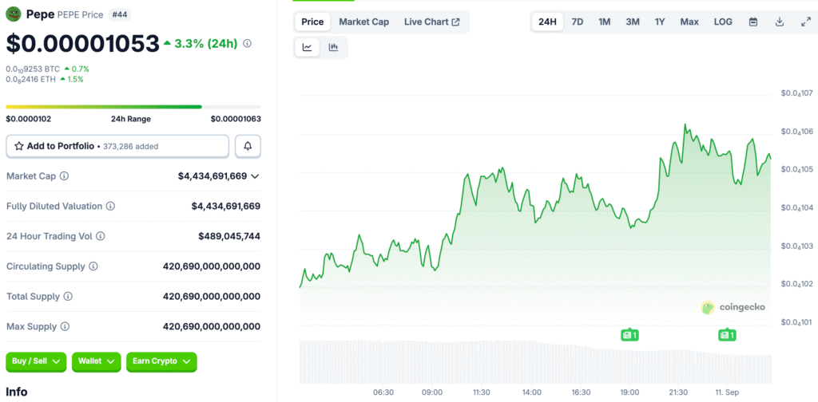Open Fully Diluted Valuation info icon
Viewport: 818px width, 402px height.
pos(110,207)
